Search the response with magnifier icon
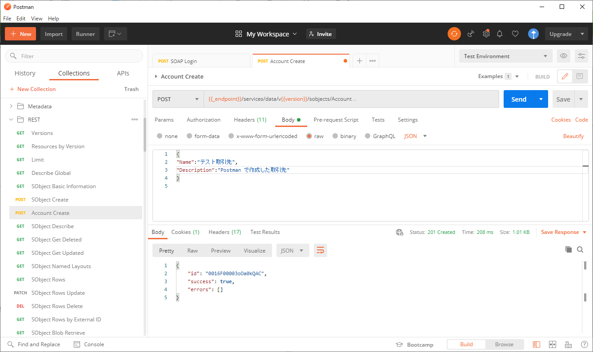Image resolution: width=593 pixels, height=352 pixels. tap(580, 249)
